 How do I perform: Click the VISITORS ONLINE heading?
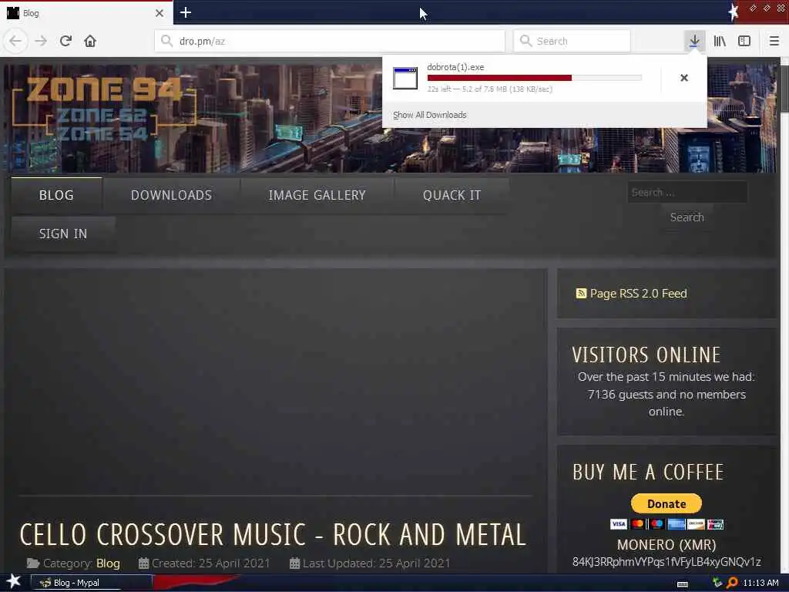(646, 355)
